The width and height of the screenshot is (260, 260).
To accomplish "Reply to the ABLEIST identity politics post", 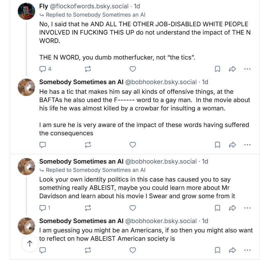I will pos(43,208).
